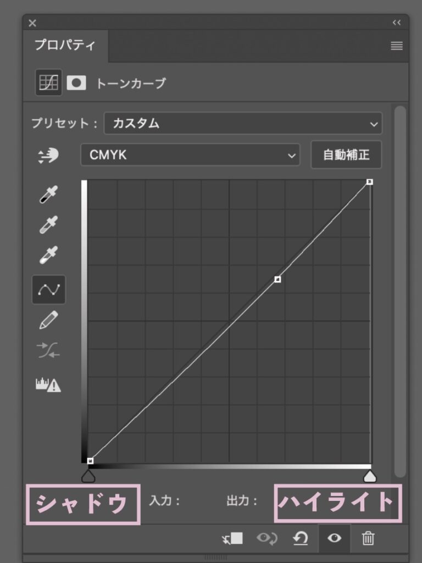Toggle layer visibility eye icon
422x563 pixels.
[334, 538]
